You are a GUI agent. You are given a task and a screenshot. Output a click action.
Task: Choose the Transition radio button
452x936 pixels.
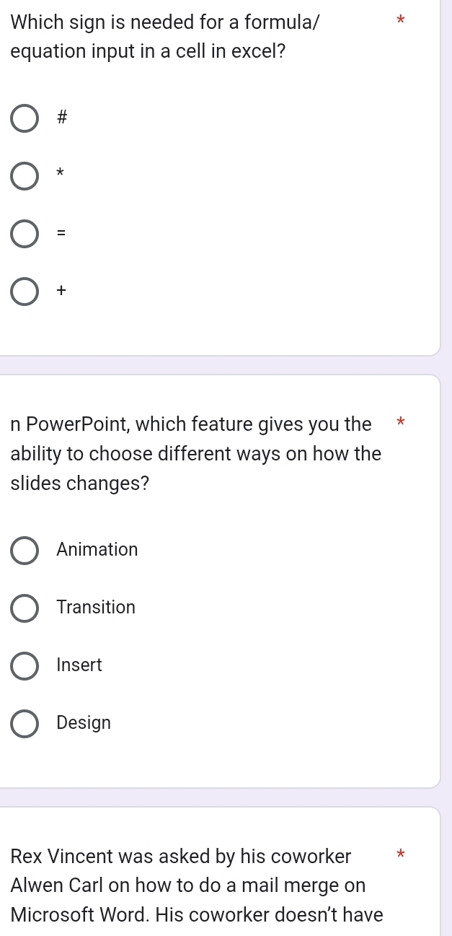[25, 608]
